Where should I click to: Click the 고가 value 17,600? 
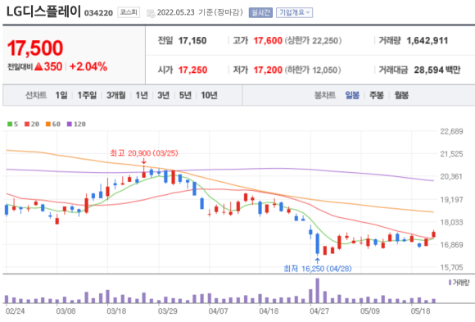tap(268, 41)
